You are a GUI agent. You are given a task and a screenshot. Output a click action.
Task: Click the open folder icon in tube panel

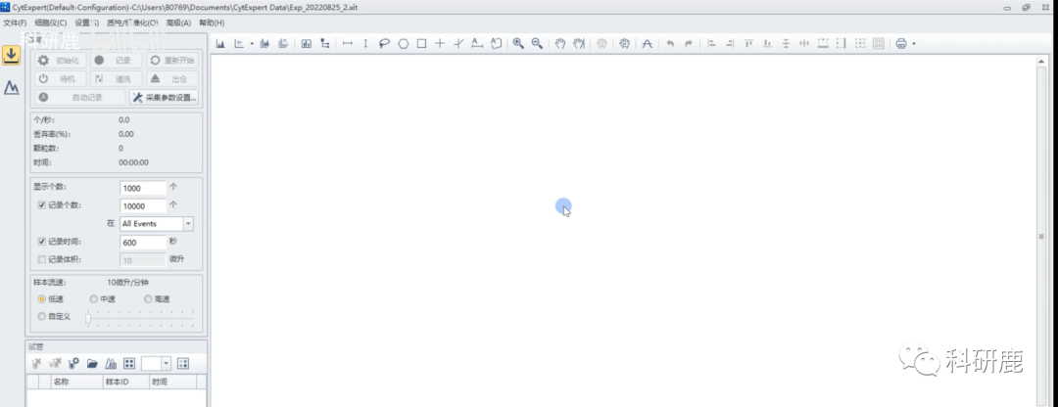[92, 363]
